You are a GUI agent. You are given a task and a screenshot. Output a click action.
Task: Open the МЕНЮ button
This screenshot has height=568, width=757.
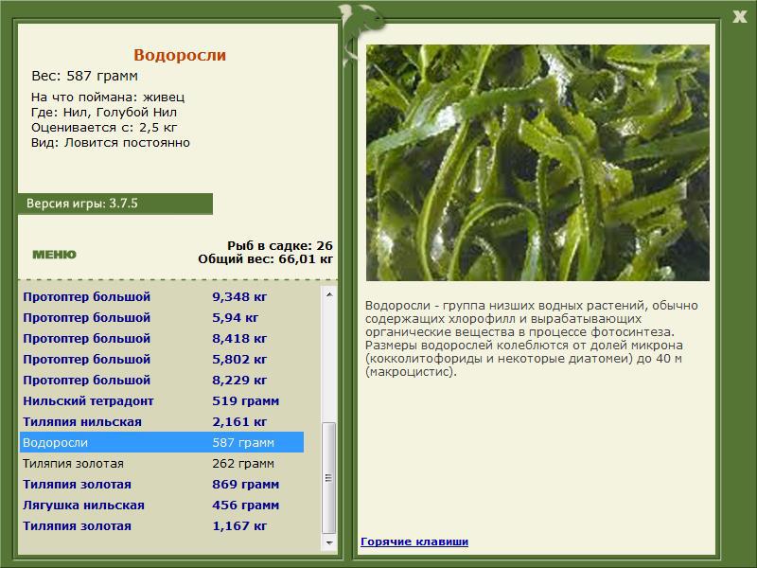(x=54, y=255)
